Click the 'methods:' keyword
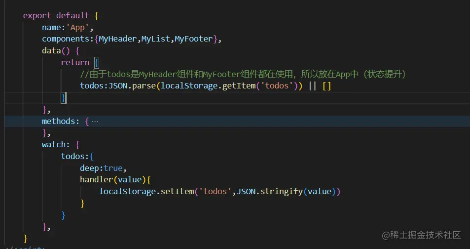The height and width of the screenshot is (249, 470). (x=61, y=122)
